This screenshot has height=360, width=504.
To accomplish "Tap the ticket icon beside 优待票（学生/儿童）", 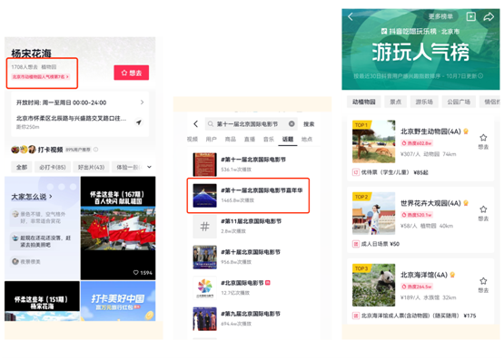I will 355,172.
